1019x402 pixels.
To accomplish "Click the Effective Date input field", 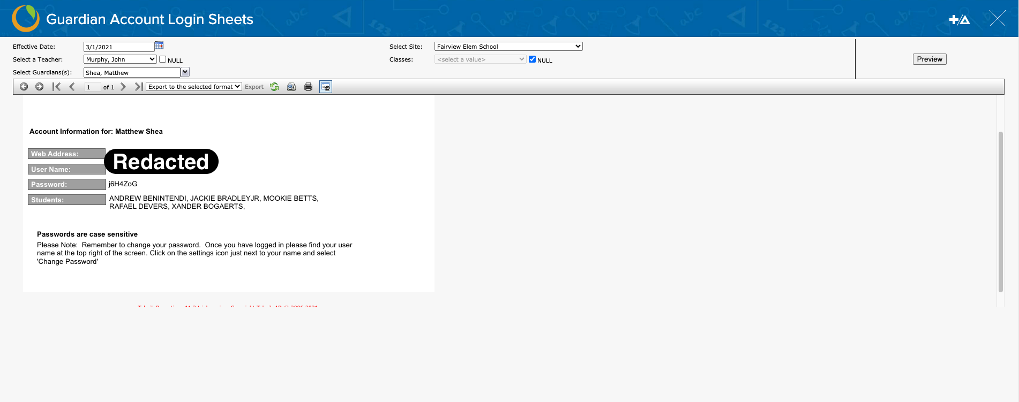I will 119,47.
